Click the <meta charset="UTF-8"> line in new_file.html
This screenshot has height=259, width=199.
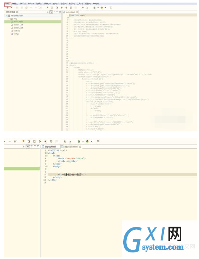(x=71, y=158)
